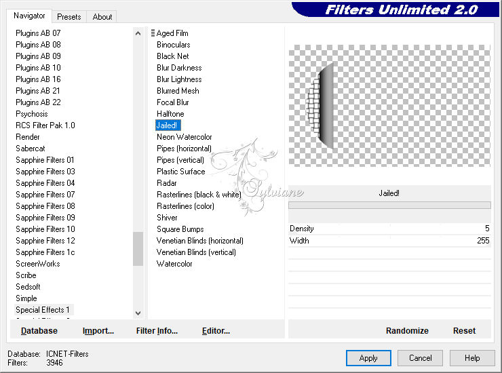The image size is (502, 373).
Task: Choose the Shiver filter
Action: tap(167, 218)
